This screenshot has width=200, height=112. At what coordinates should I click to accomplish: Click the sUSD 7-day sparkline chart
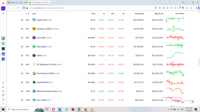175,55
